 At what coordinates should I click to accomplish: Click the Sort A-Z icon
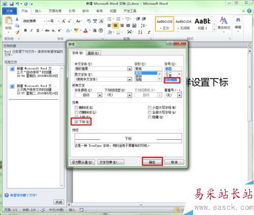pyautogui.click(x=140, y=32)
